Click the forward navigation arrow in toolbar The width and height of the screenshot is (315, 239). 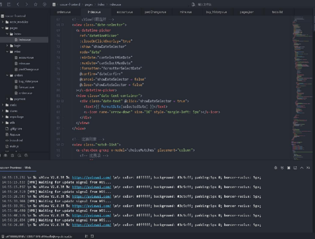[x=26, y=4]
